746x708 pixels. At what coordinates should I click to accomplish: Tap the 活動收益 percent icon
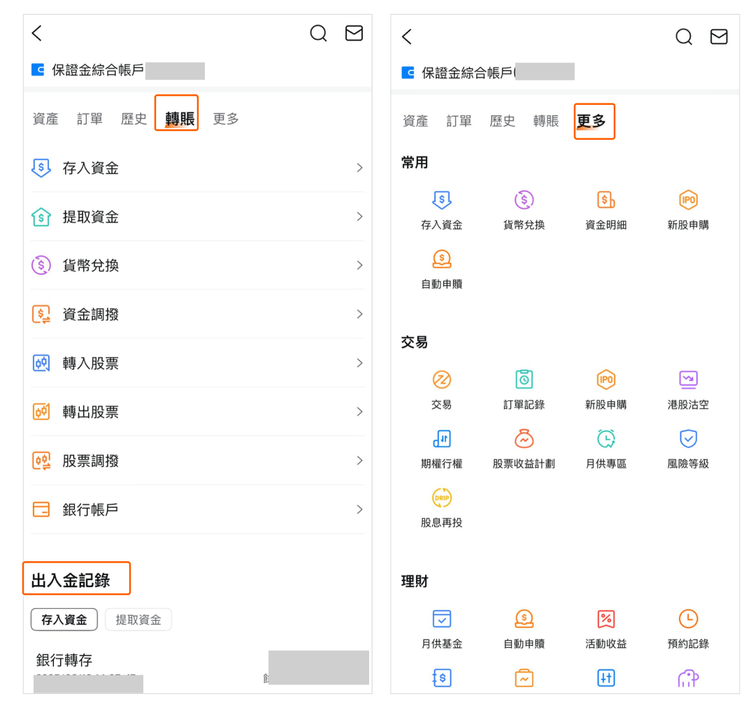[x=605, y=619]
